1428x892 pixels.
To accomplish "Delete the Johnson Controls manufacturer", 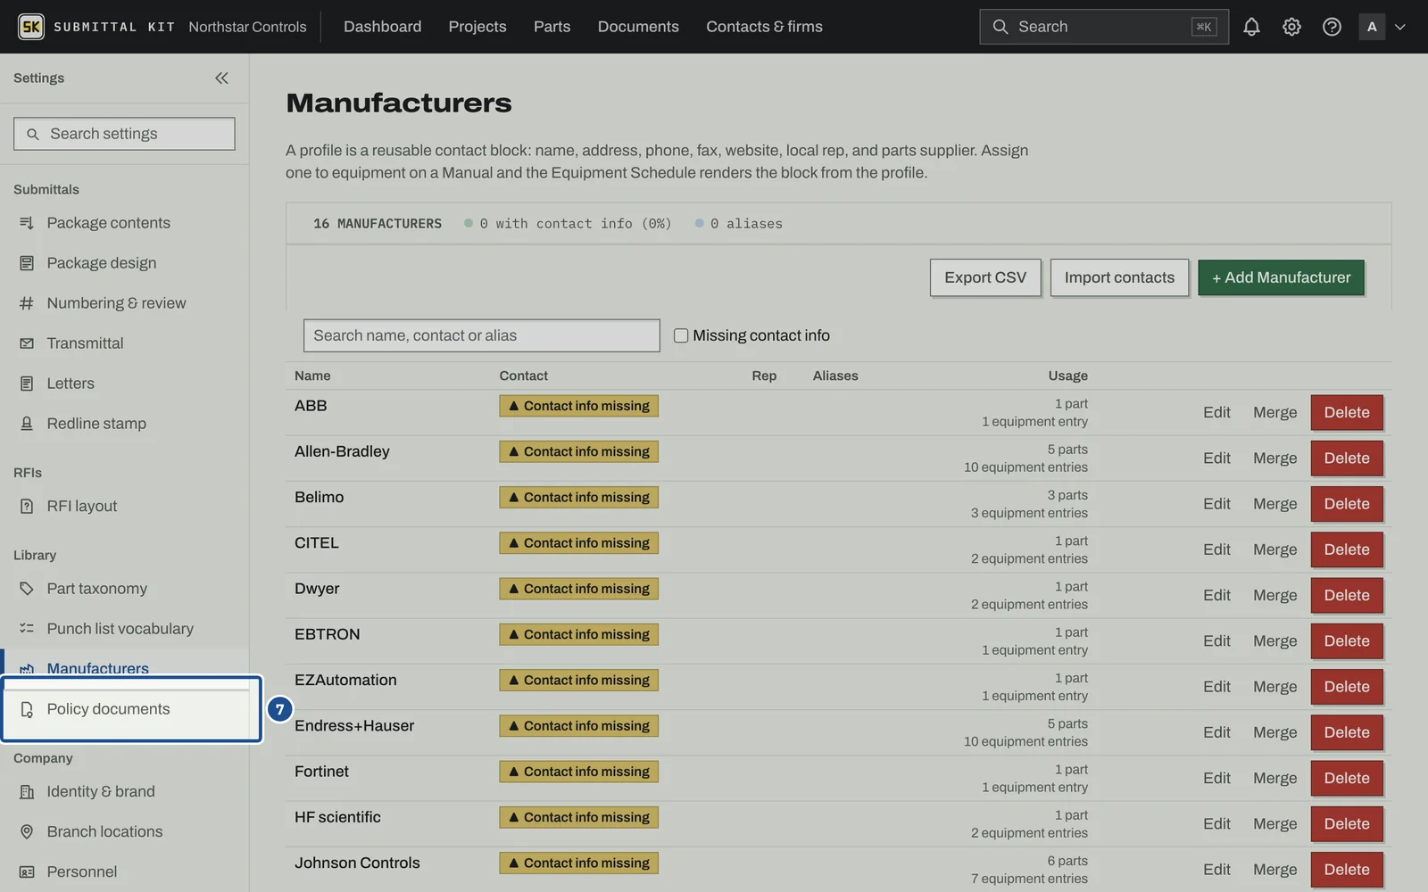I will coord(1347,870).
